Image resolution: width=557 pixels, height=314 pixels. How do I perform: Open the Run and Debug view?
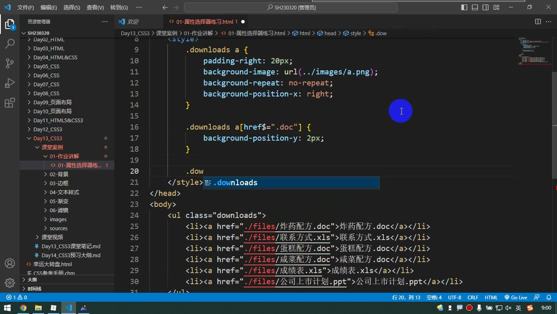(x=10, y=83)
